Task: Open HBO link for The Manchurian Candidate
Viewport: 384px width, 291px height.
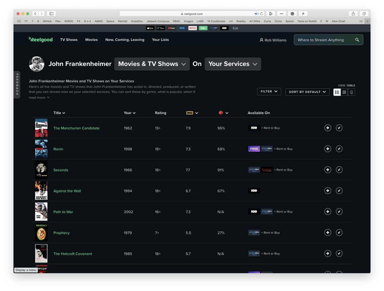Action: 254,128
